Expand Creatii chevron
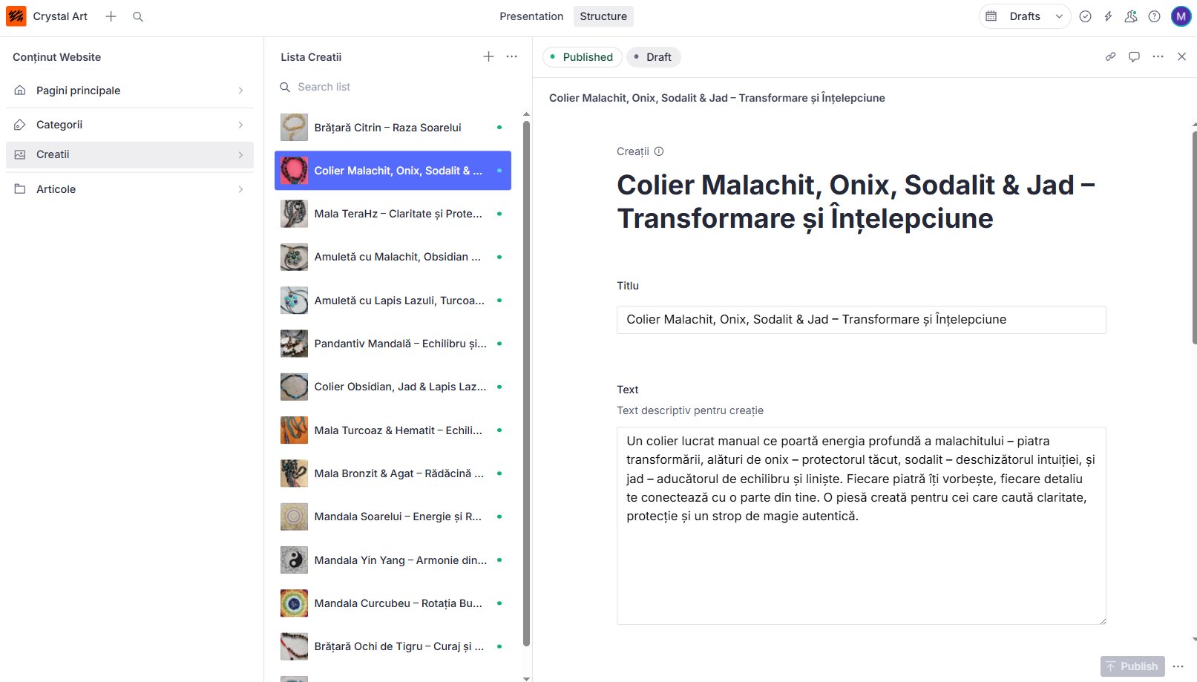 (x=240, y=154)
